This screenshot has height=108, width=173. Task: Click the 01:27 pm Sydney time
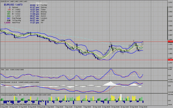point(34,7)
